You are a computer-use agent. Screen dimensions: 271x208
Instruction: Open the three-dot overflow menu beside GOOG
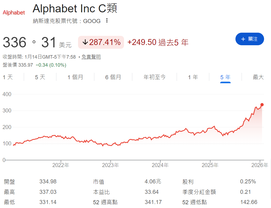(107, 20)
